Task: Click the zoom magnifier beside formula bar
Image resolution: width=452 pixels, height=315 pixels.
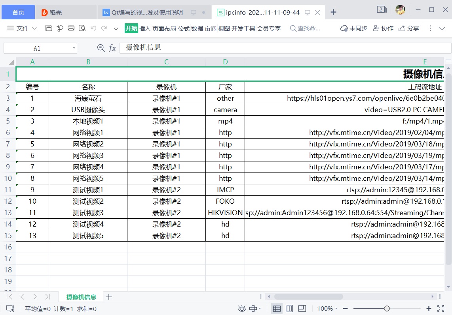Action: [101, 48]
